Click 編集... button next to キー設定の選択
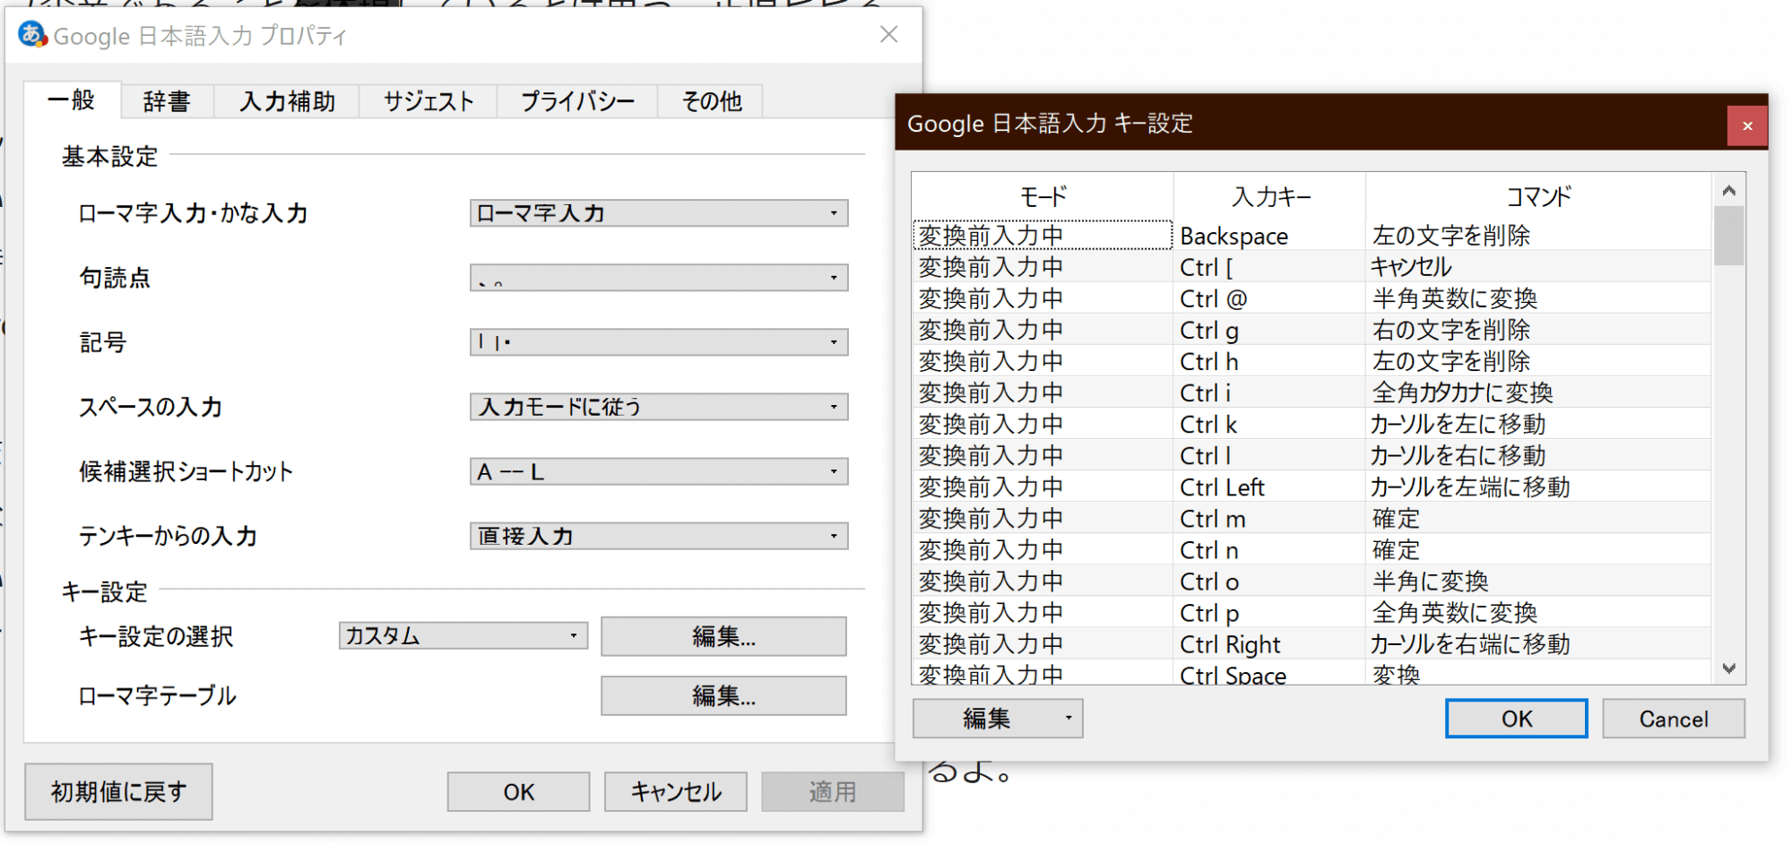This screenshot has height=845, width=1792. pos(723,636)
